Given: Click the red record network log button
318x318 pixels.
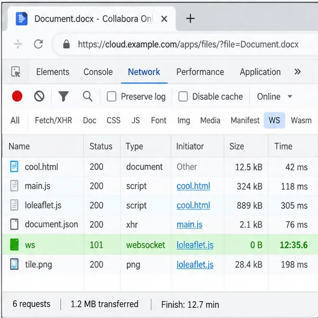Looking at the screenshot, I should point(17,96).
